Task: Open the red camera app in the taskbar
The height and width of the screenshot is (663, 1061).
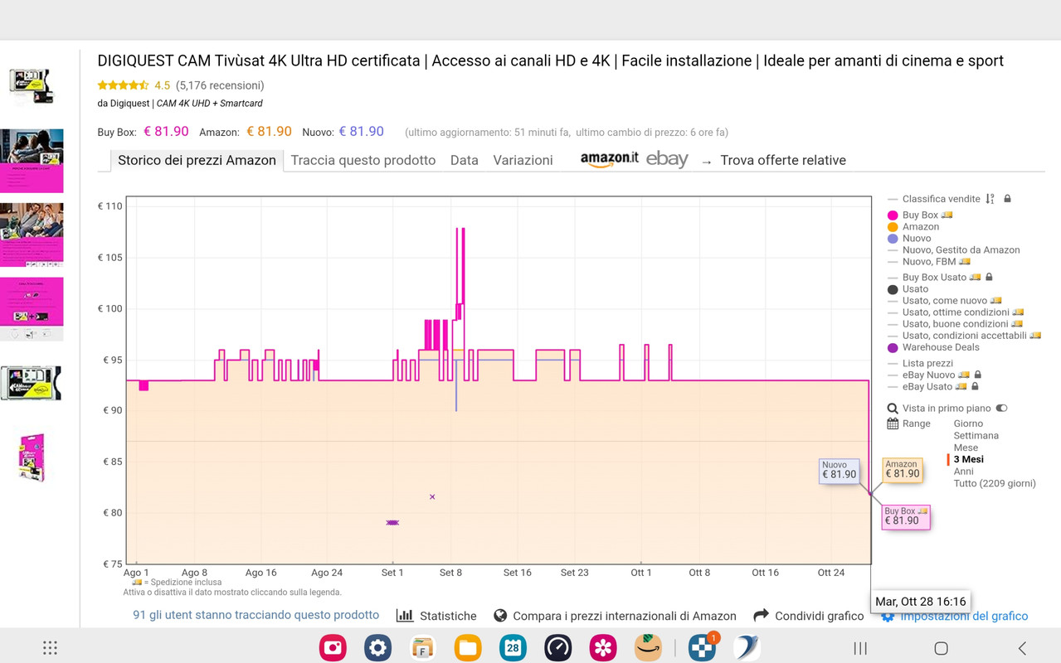Action: click(x=333, y=648)
